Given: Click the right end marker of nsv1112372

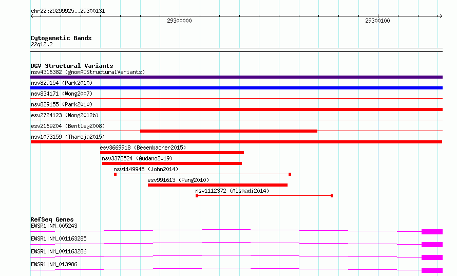Looking at the screenshot, I should click(332, 196).
